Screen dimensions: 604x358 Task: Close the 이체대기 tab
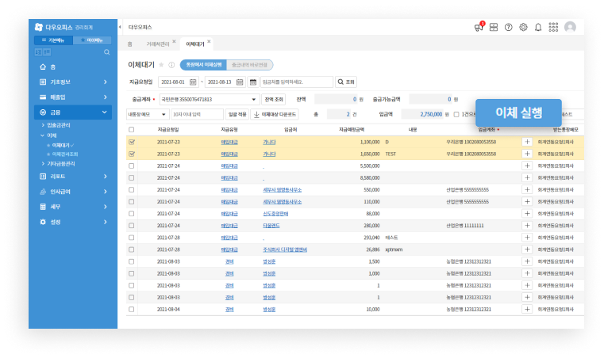(209, 41)
